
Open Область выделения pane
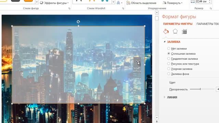click(141, 3)
